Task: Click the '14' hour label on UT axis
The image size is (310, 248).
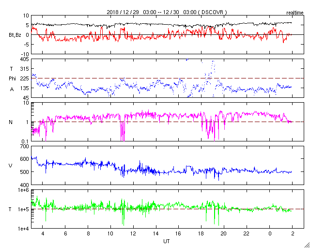Action: pyautogui.click(x=156, y=234)
